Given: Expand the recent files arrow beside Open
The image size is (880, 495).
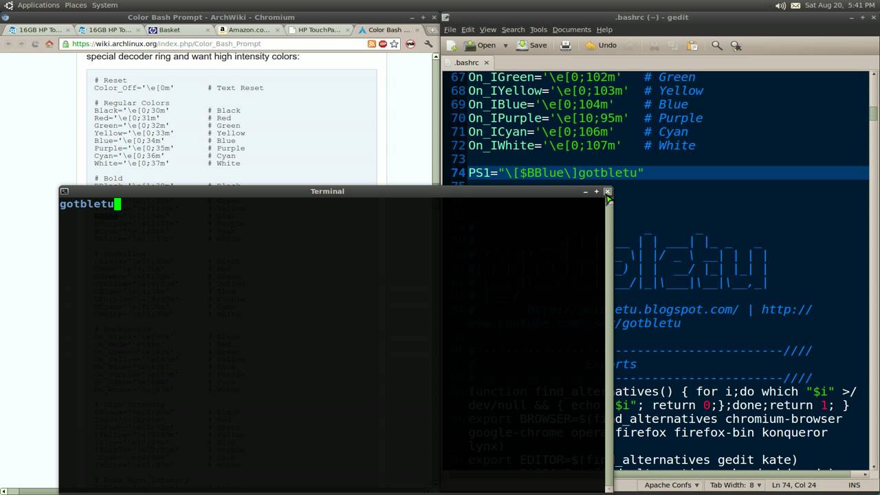Looking at the screenshot, I should pos(505,45).
